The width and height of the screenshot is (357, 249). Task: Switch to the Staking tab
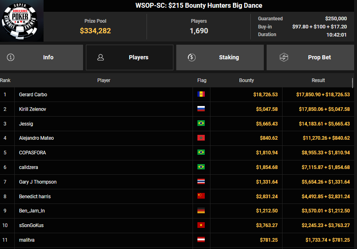(220, 57)
